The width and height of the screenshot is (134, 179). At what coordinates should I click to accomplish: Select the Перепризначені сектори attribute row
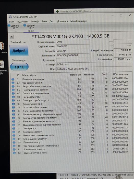pyautogui.click(x=70, y=89)
